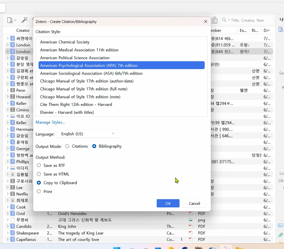Click the title '고대 그리스 신화적 왕 계보도'
The image size is (284, 249).
[x=85, y=220]
